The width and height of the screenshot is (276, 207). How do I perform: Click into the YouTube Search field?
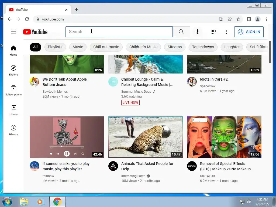click(119, 32)
